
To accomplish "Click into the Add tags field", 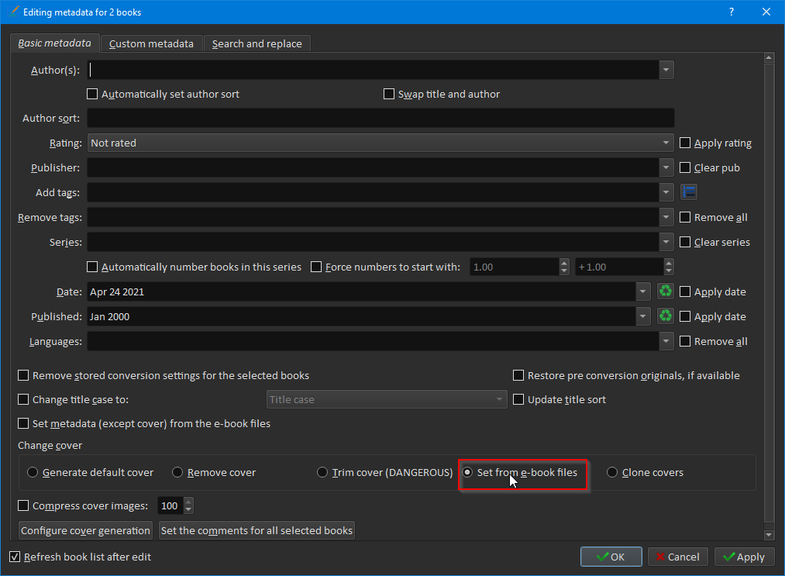I will pos(373,191).
